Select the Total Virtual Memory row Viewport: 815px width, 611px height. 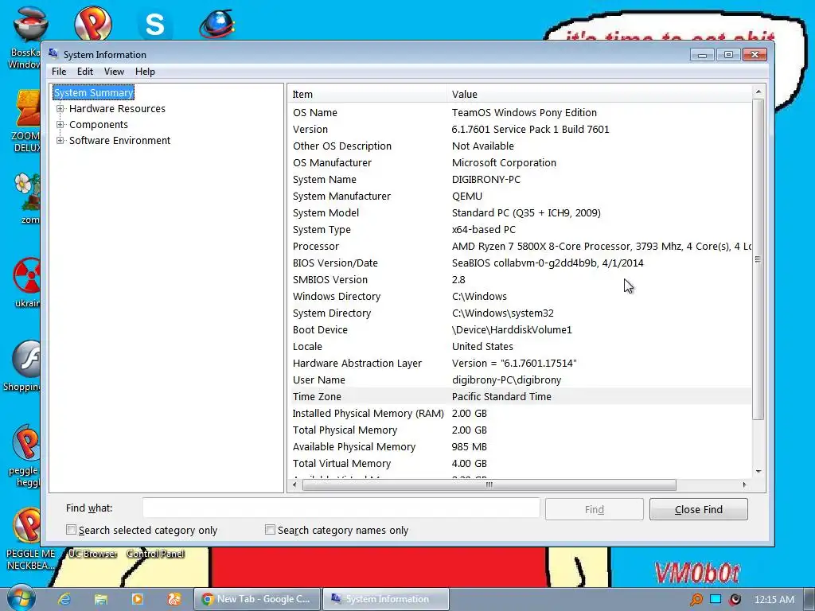coord(520,464)
